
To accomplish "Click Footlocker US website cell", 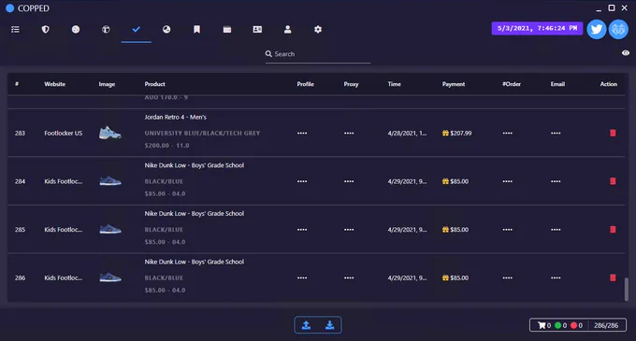I will pyautogui.click(x=64, y=133).
